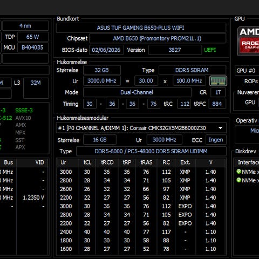
Task: Click the BIOS date 02/06/2026 field
Action: 106,50
